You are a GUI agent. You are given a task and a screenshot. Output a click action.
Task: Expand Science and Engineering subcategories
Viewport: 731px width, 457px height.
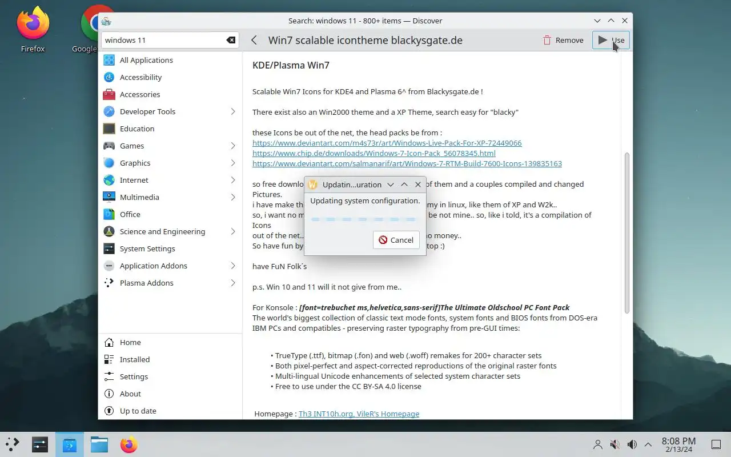tap(233, 231)
